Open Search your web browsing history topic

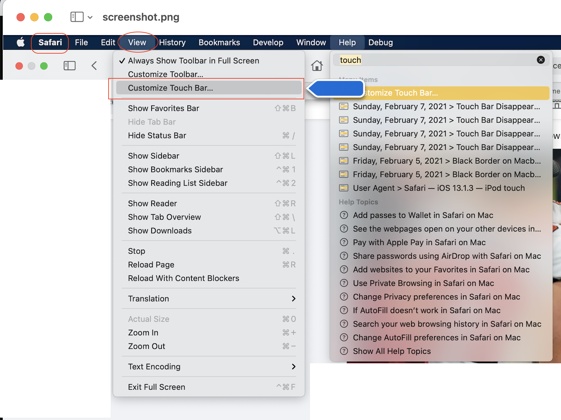(x=441, y=324)
